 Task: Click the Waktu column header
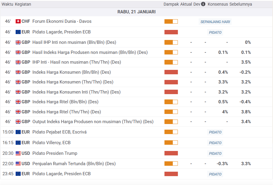tap(7, 4)
